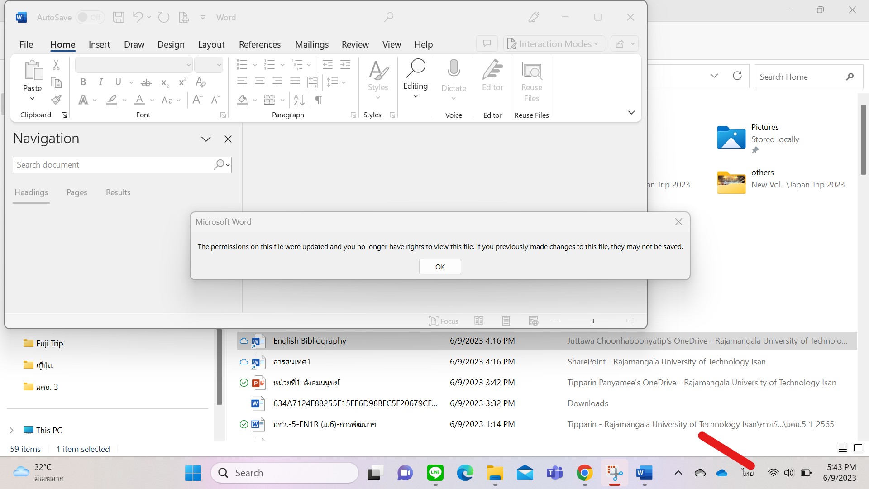Select the Format Painter tool

(56, 100)
